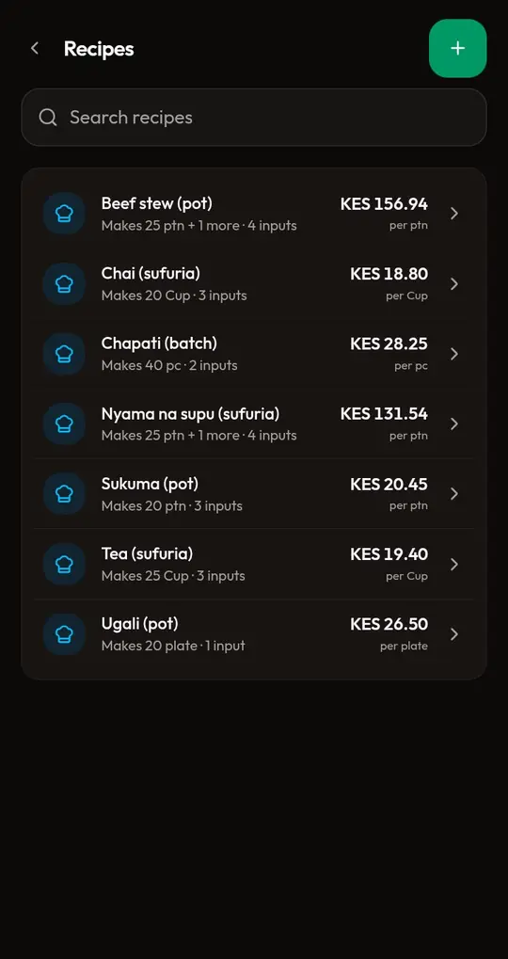Open Sukuma (pot) recipe title
This screenshot has width=508, height=959.
tap(150, 484)
